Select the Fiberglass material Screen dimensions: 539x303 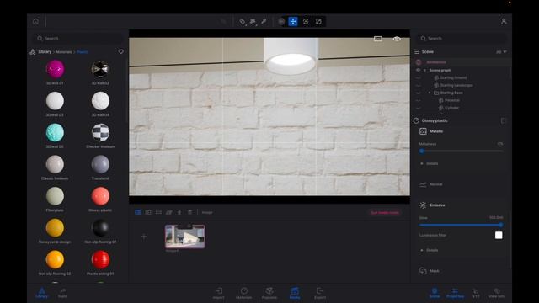coord(55,196)
